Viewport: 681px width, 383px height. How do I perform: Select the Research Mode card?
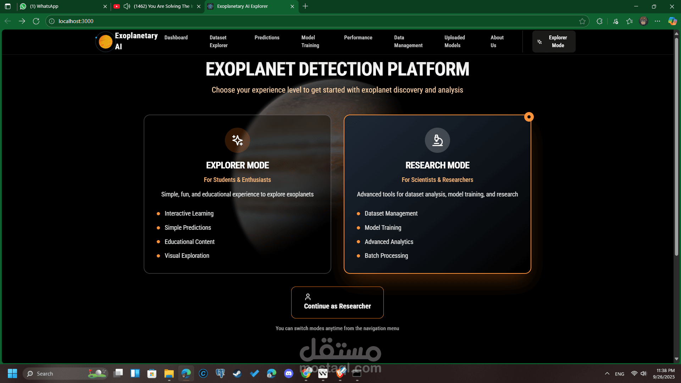click(x=437, y=194)
